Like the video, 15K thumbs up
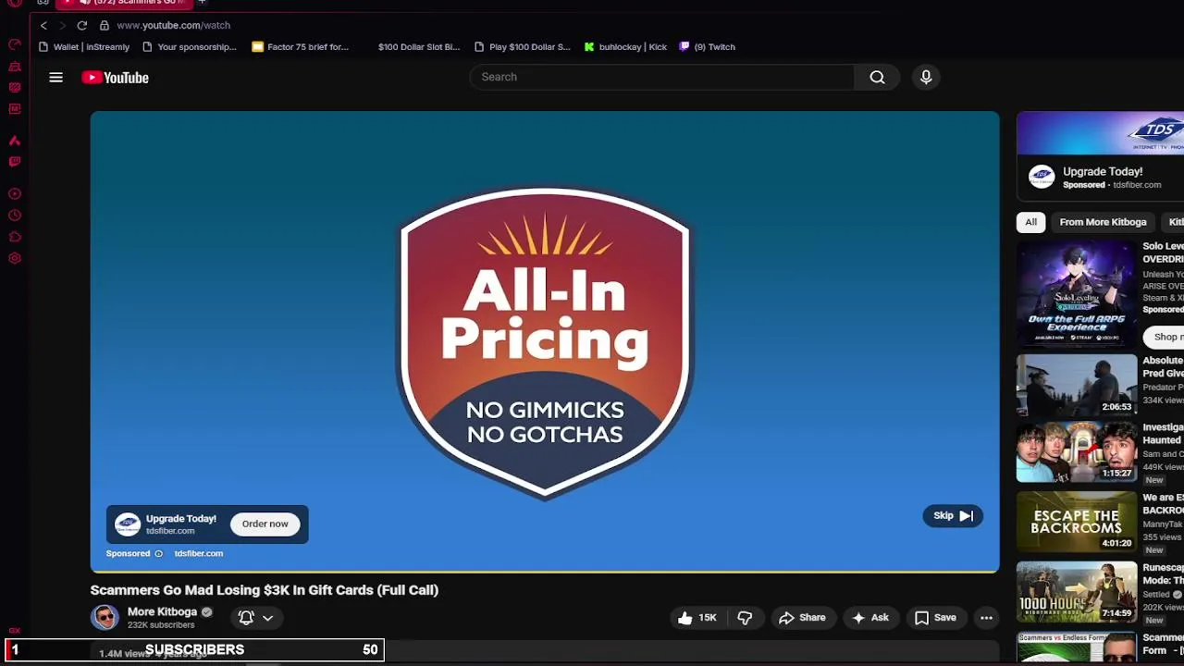The width and height of the screenshot is (1184, 666). coord(697,618)
